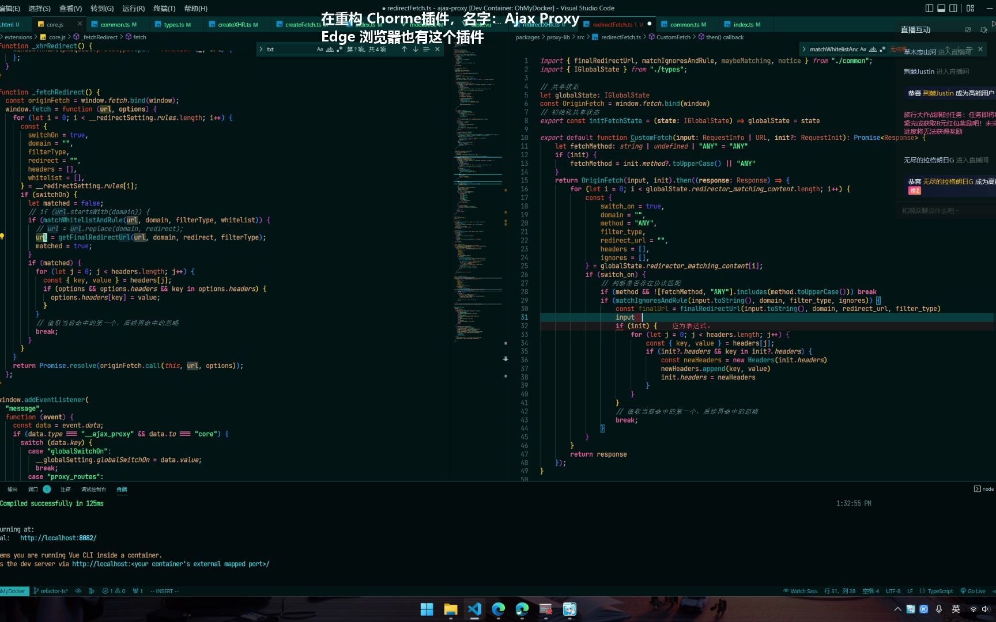Click line 31 column 28 indicator
996x622 pixels.
pyautogui.click(x=840, y=591)
